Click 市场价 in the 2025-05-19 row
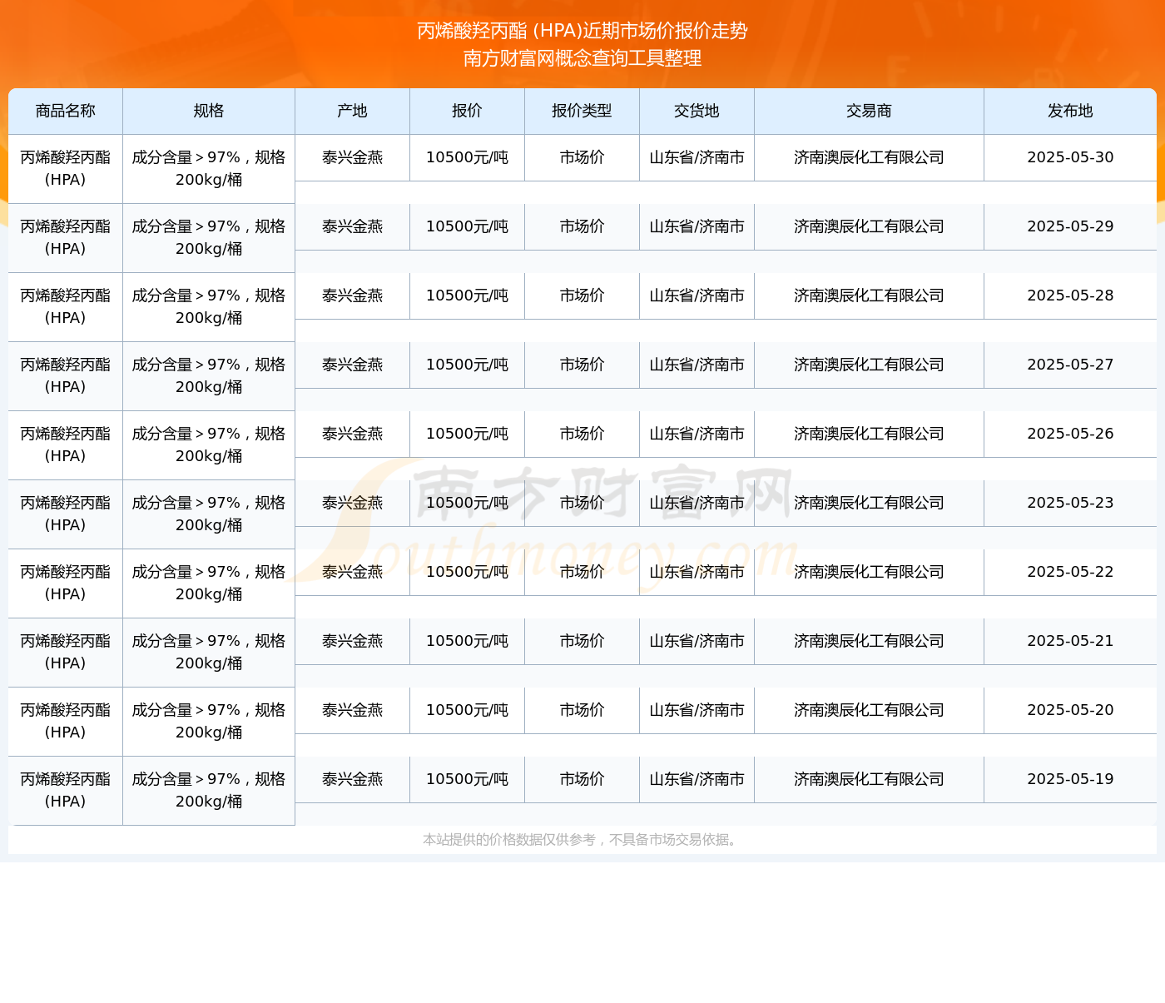The height and width of the screenshot is (1003, 1165). 582,779
